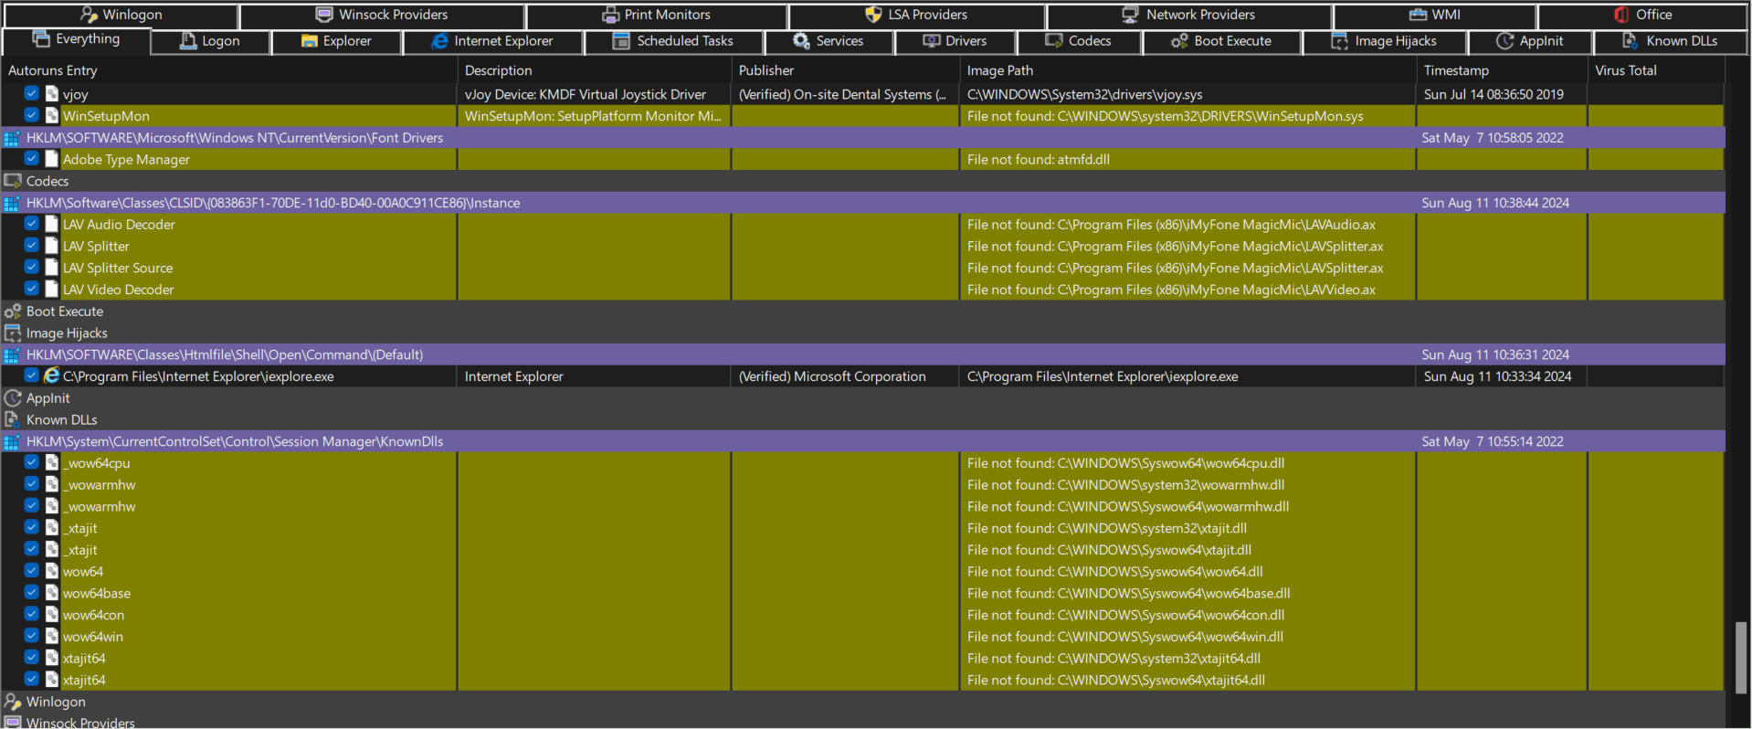Open the Winlogon tab
The image size is (1752, 729).
120,15
